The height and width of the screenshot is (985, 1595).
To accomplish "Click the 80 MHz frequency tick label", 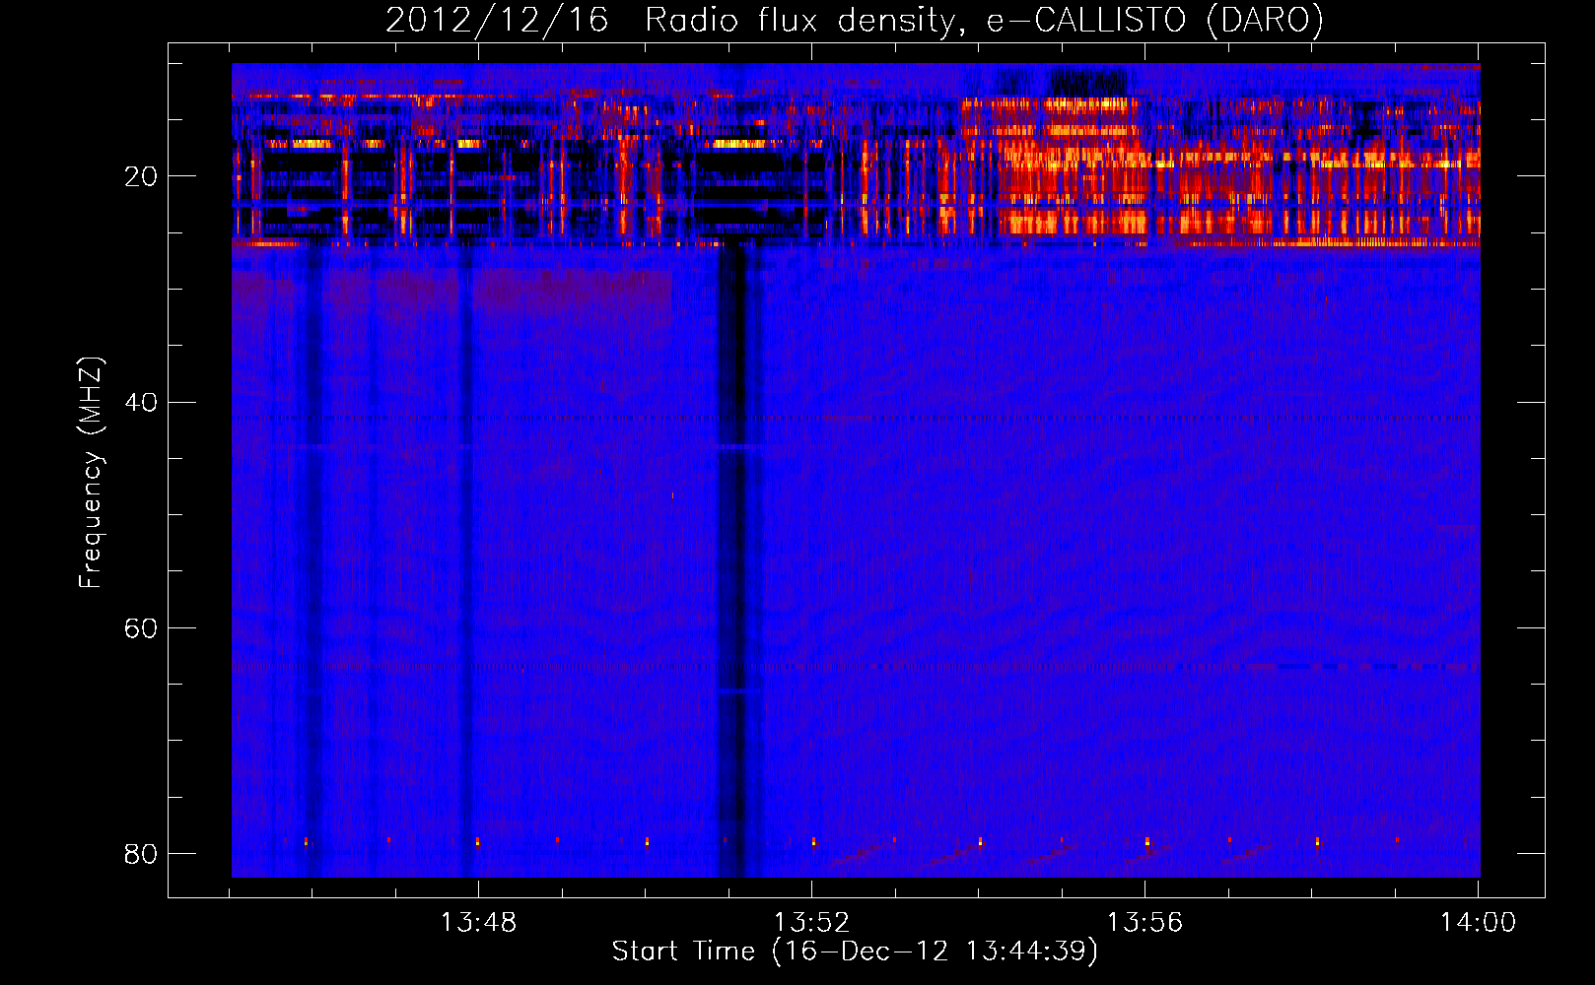I will (141, 853).
